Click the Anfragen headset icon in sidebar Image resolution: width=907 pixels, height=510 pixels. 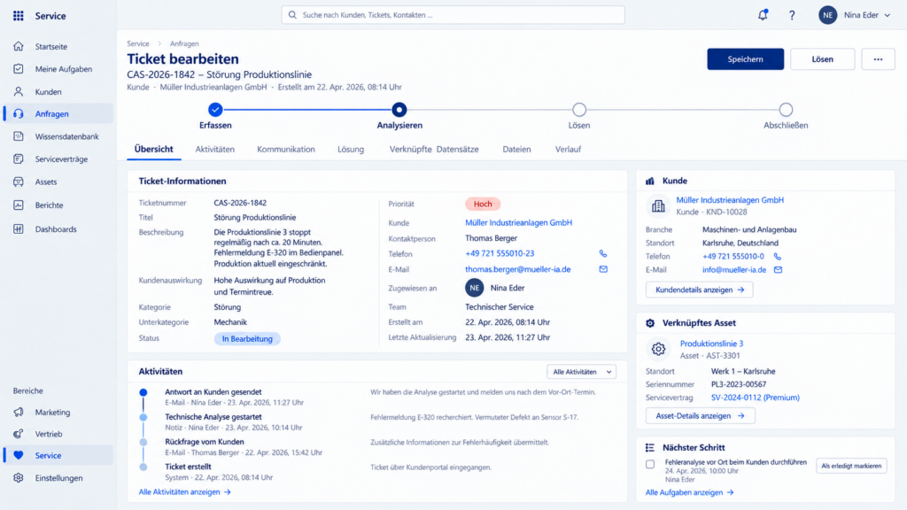(19, 114)
